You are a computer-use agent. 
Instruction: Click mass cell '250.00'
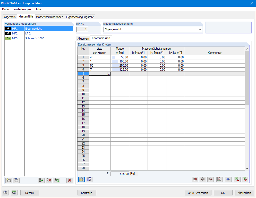(120, 66)
